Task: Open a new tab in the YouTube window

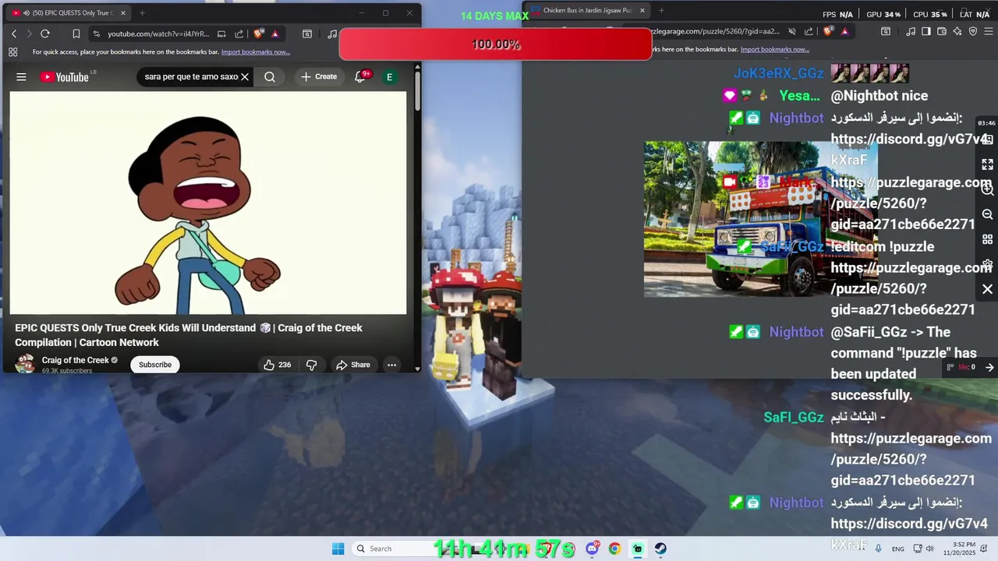Action: 142,13
